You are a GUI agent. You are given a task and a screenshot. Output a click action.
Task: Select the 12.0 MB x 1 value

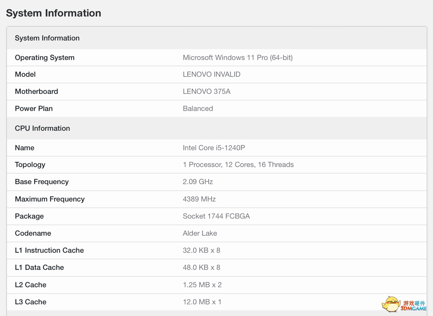pos(202,302)
